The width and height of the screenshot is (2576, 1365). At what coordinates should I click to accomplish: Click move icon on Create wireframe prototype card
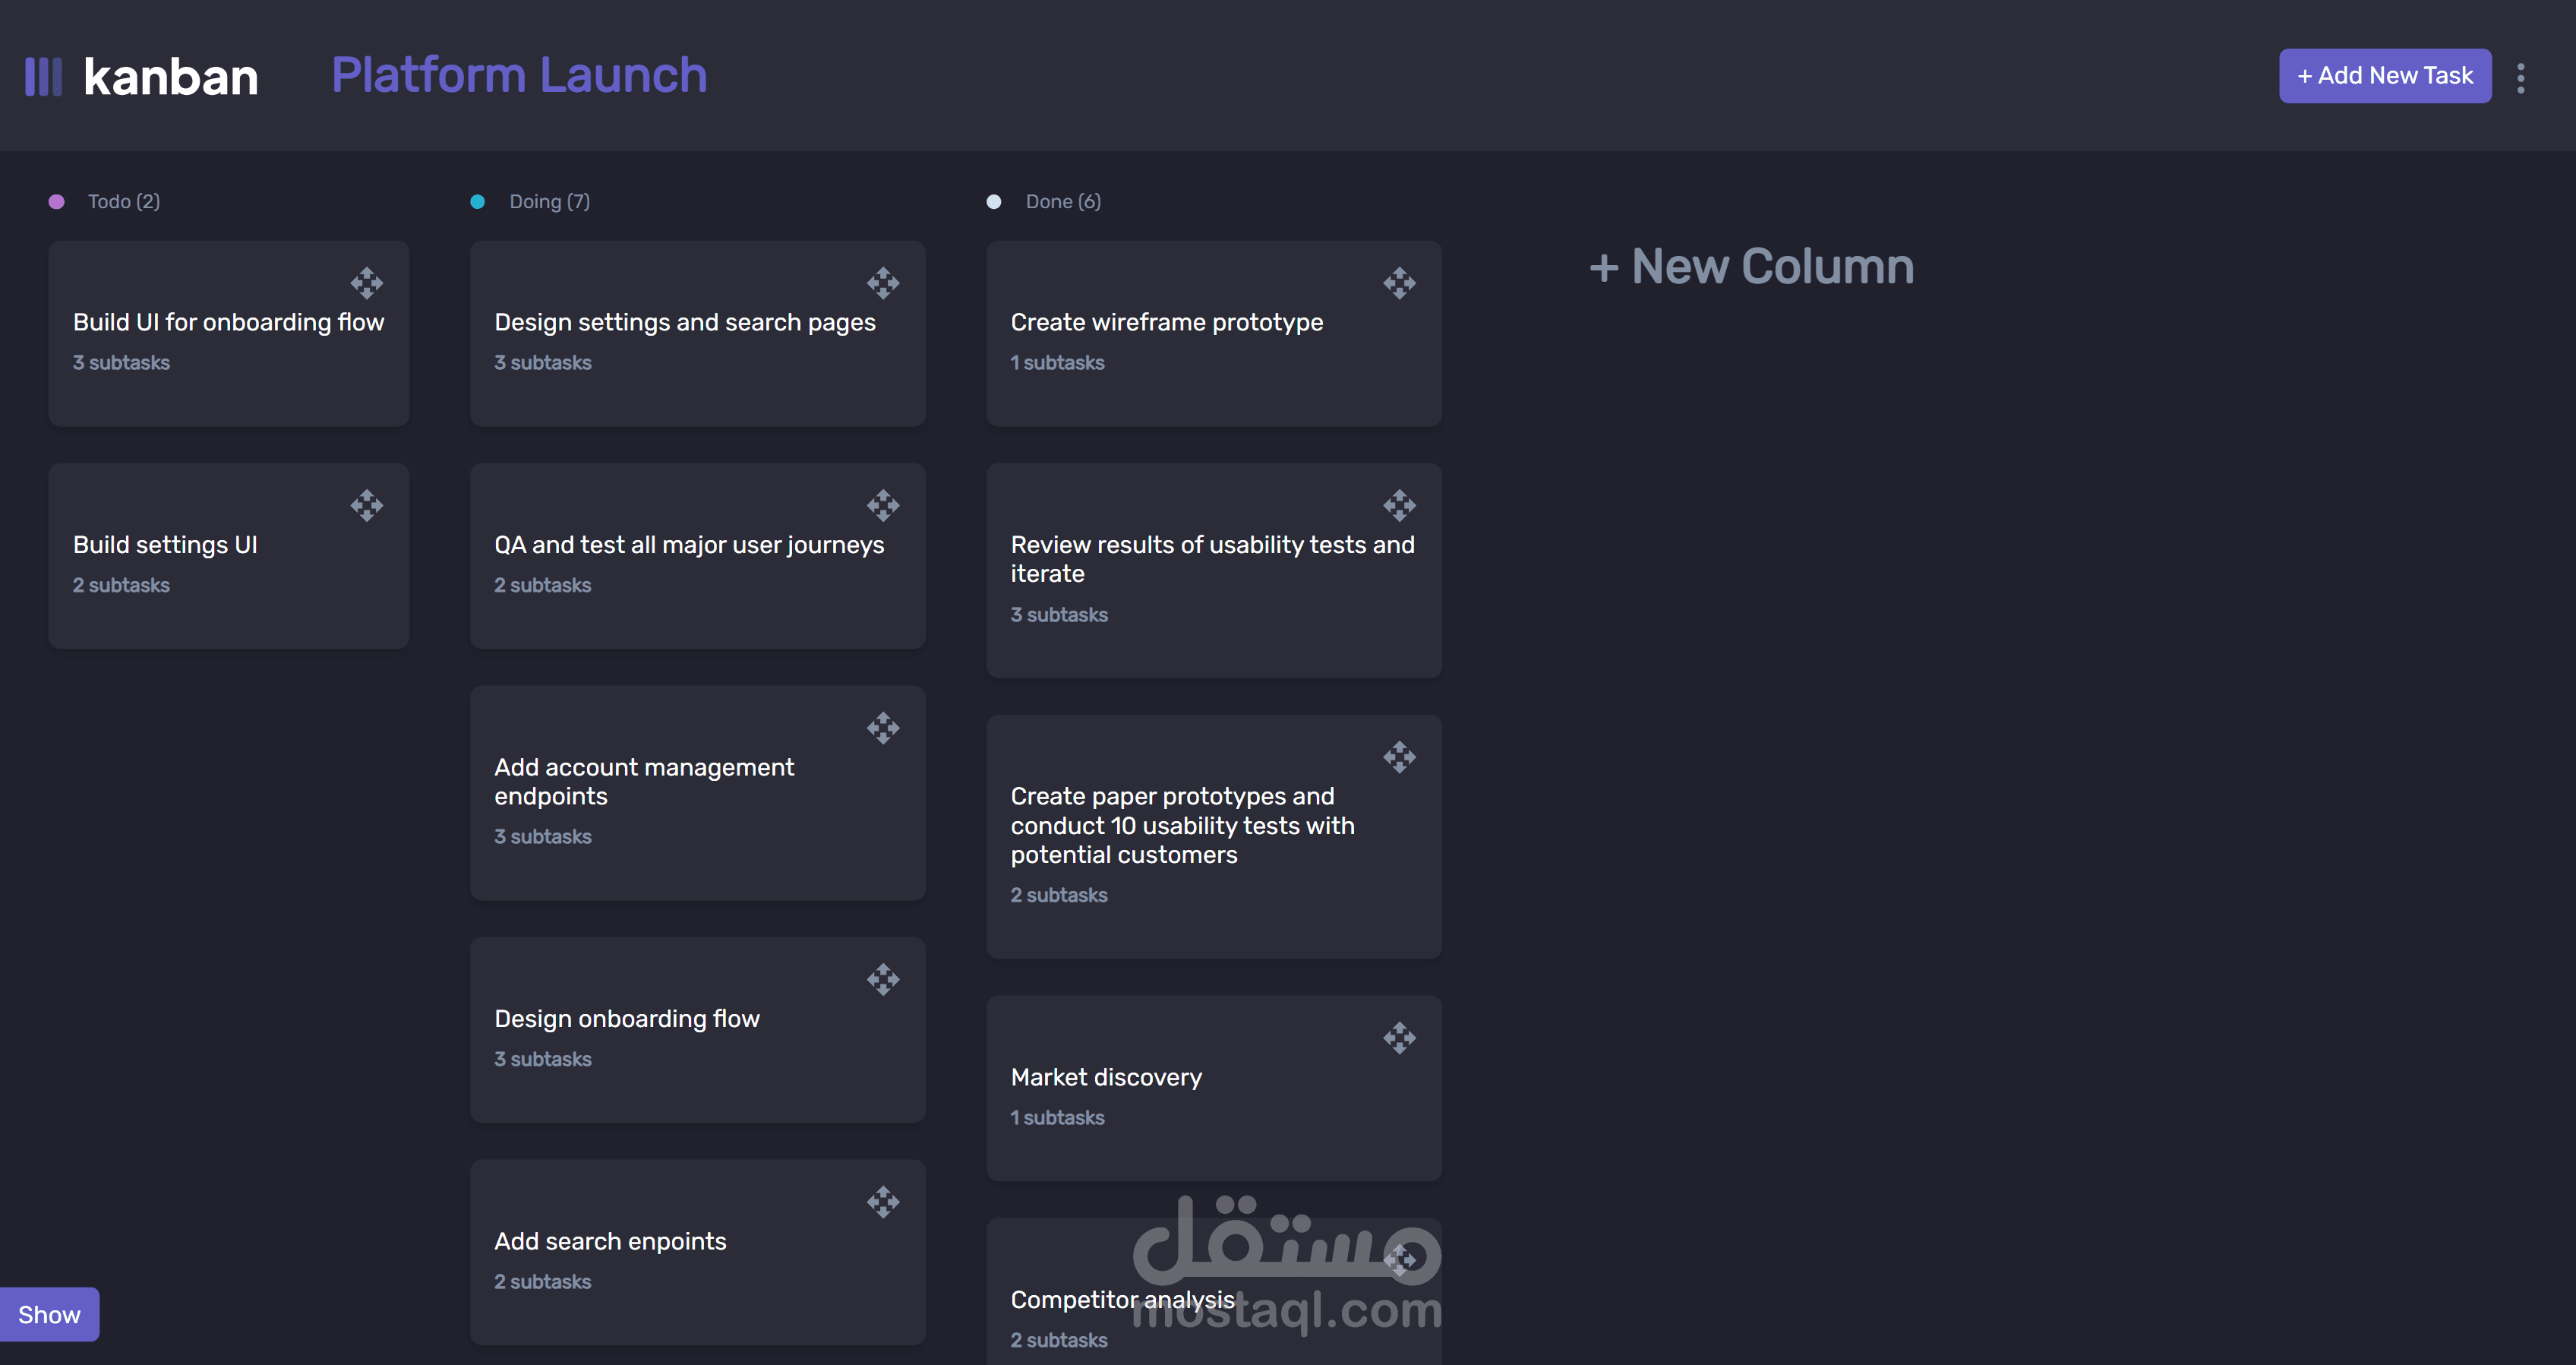pos(1399,283)
